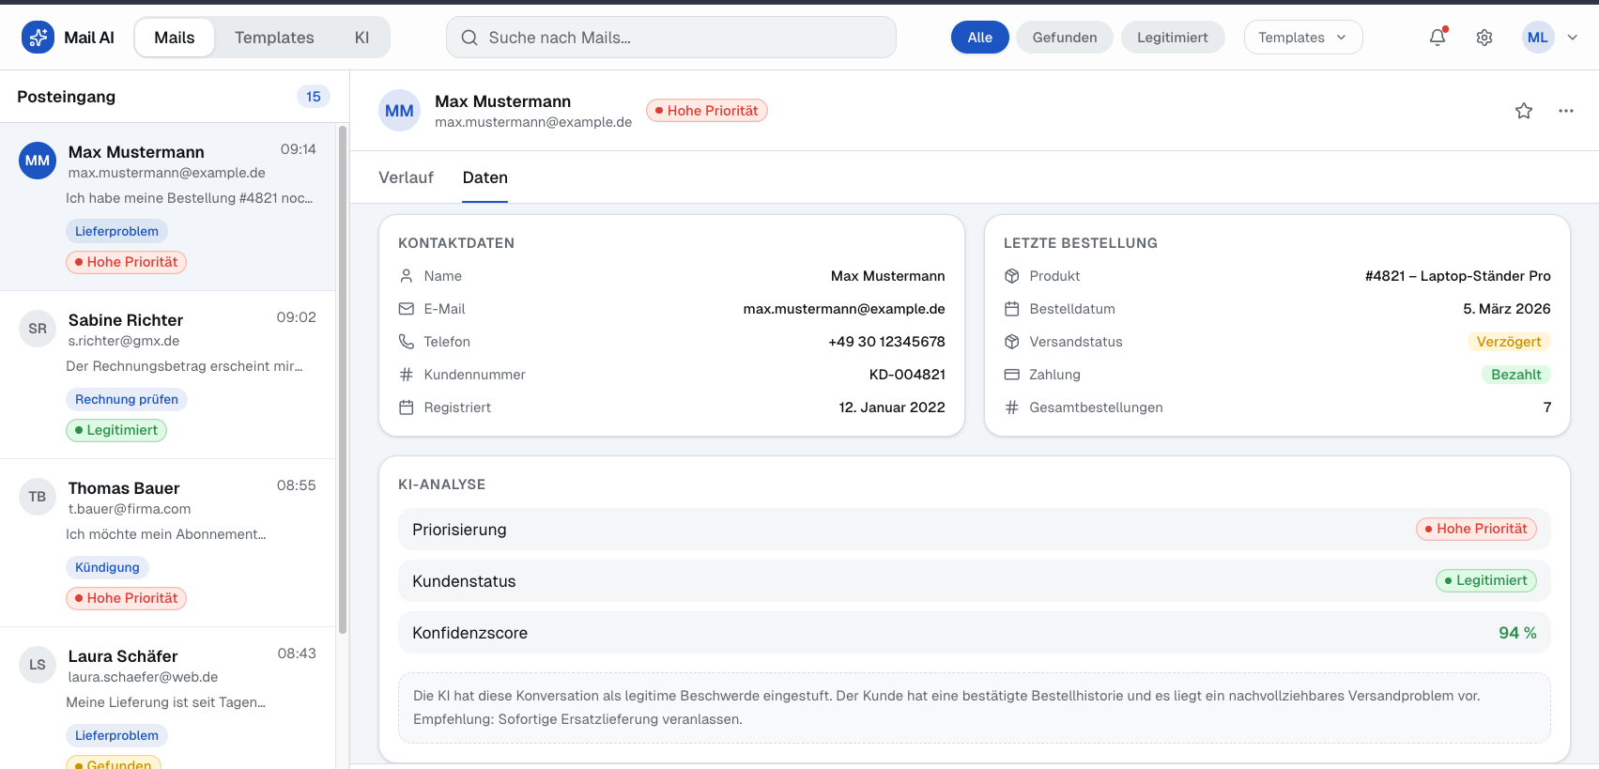The image size is (1599, 769).
Task: Click the MM avatar in conversation header
Action: click(399, 111)
